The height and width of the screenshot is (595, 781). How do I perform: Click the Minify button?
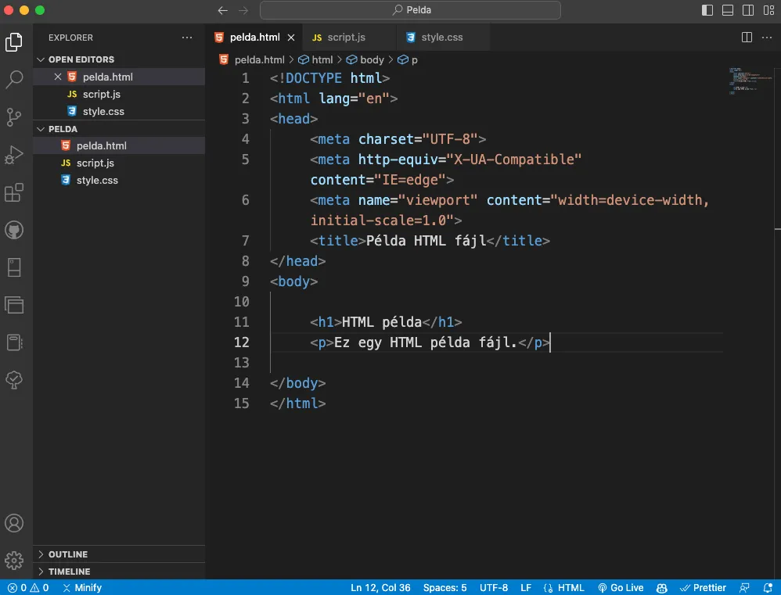tap(82, 587)
